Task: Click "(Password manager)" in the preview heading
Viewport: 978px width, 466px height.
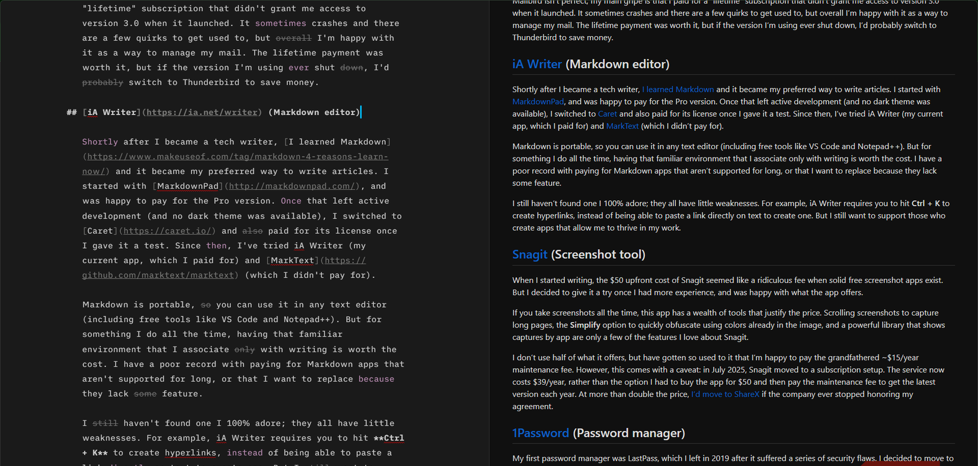Action: 629,433
